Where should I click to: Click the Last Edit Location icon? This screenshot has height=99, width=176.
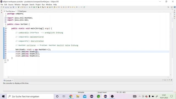[70, 7]
